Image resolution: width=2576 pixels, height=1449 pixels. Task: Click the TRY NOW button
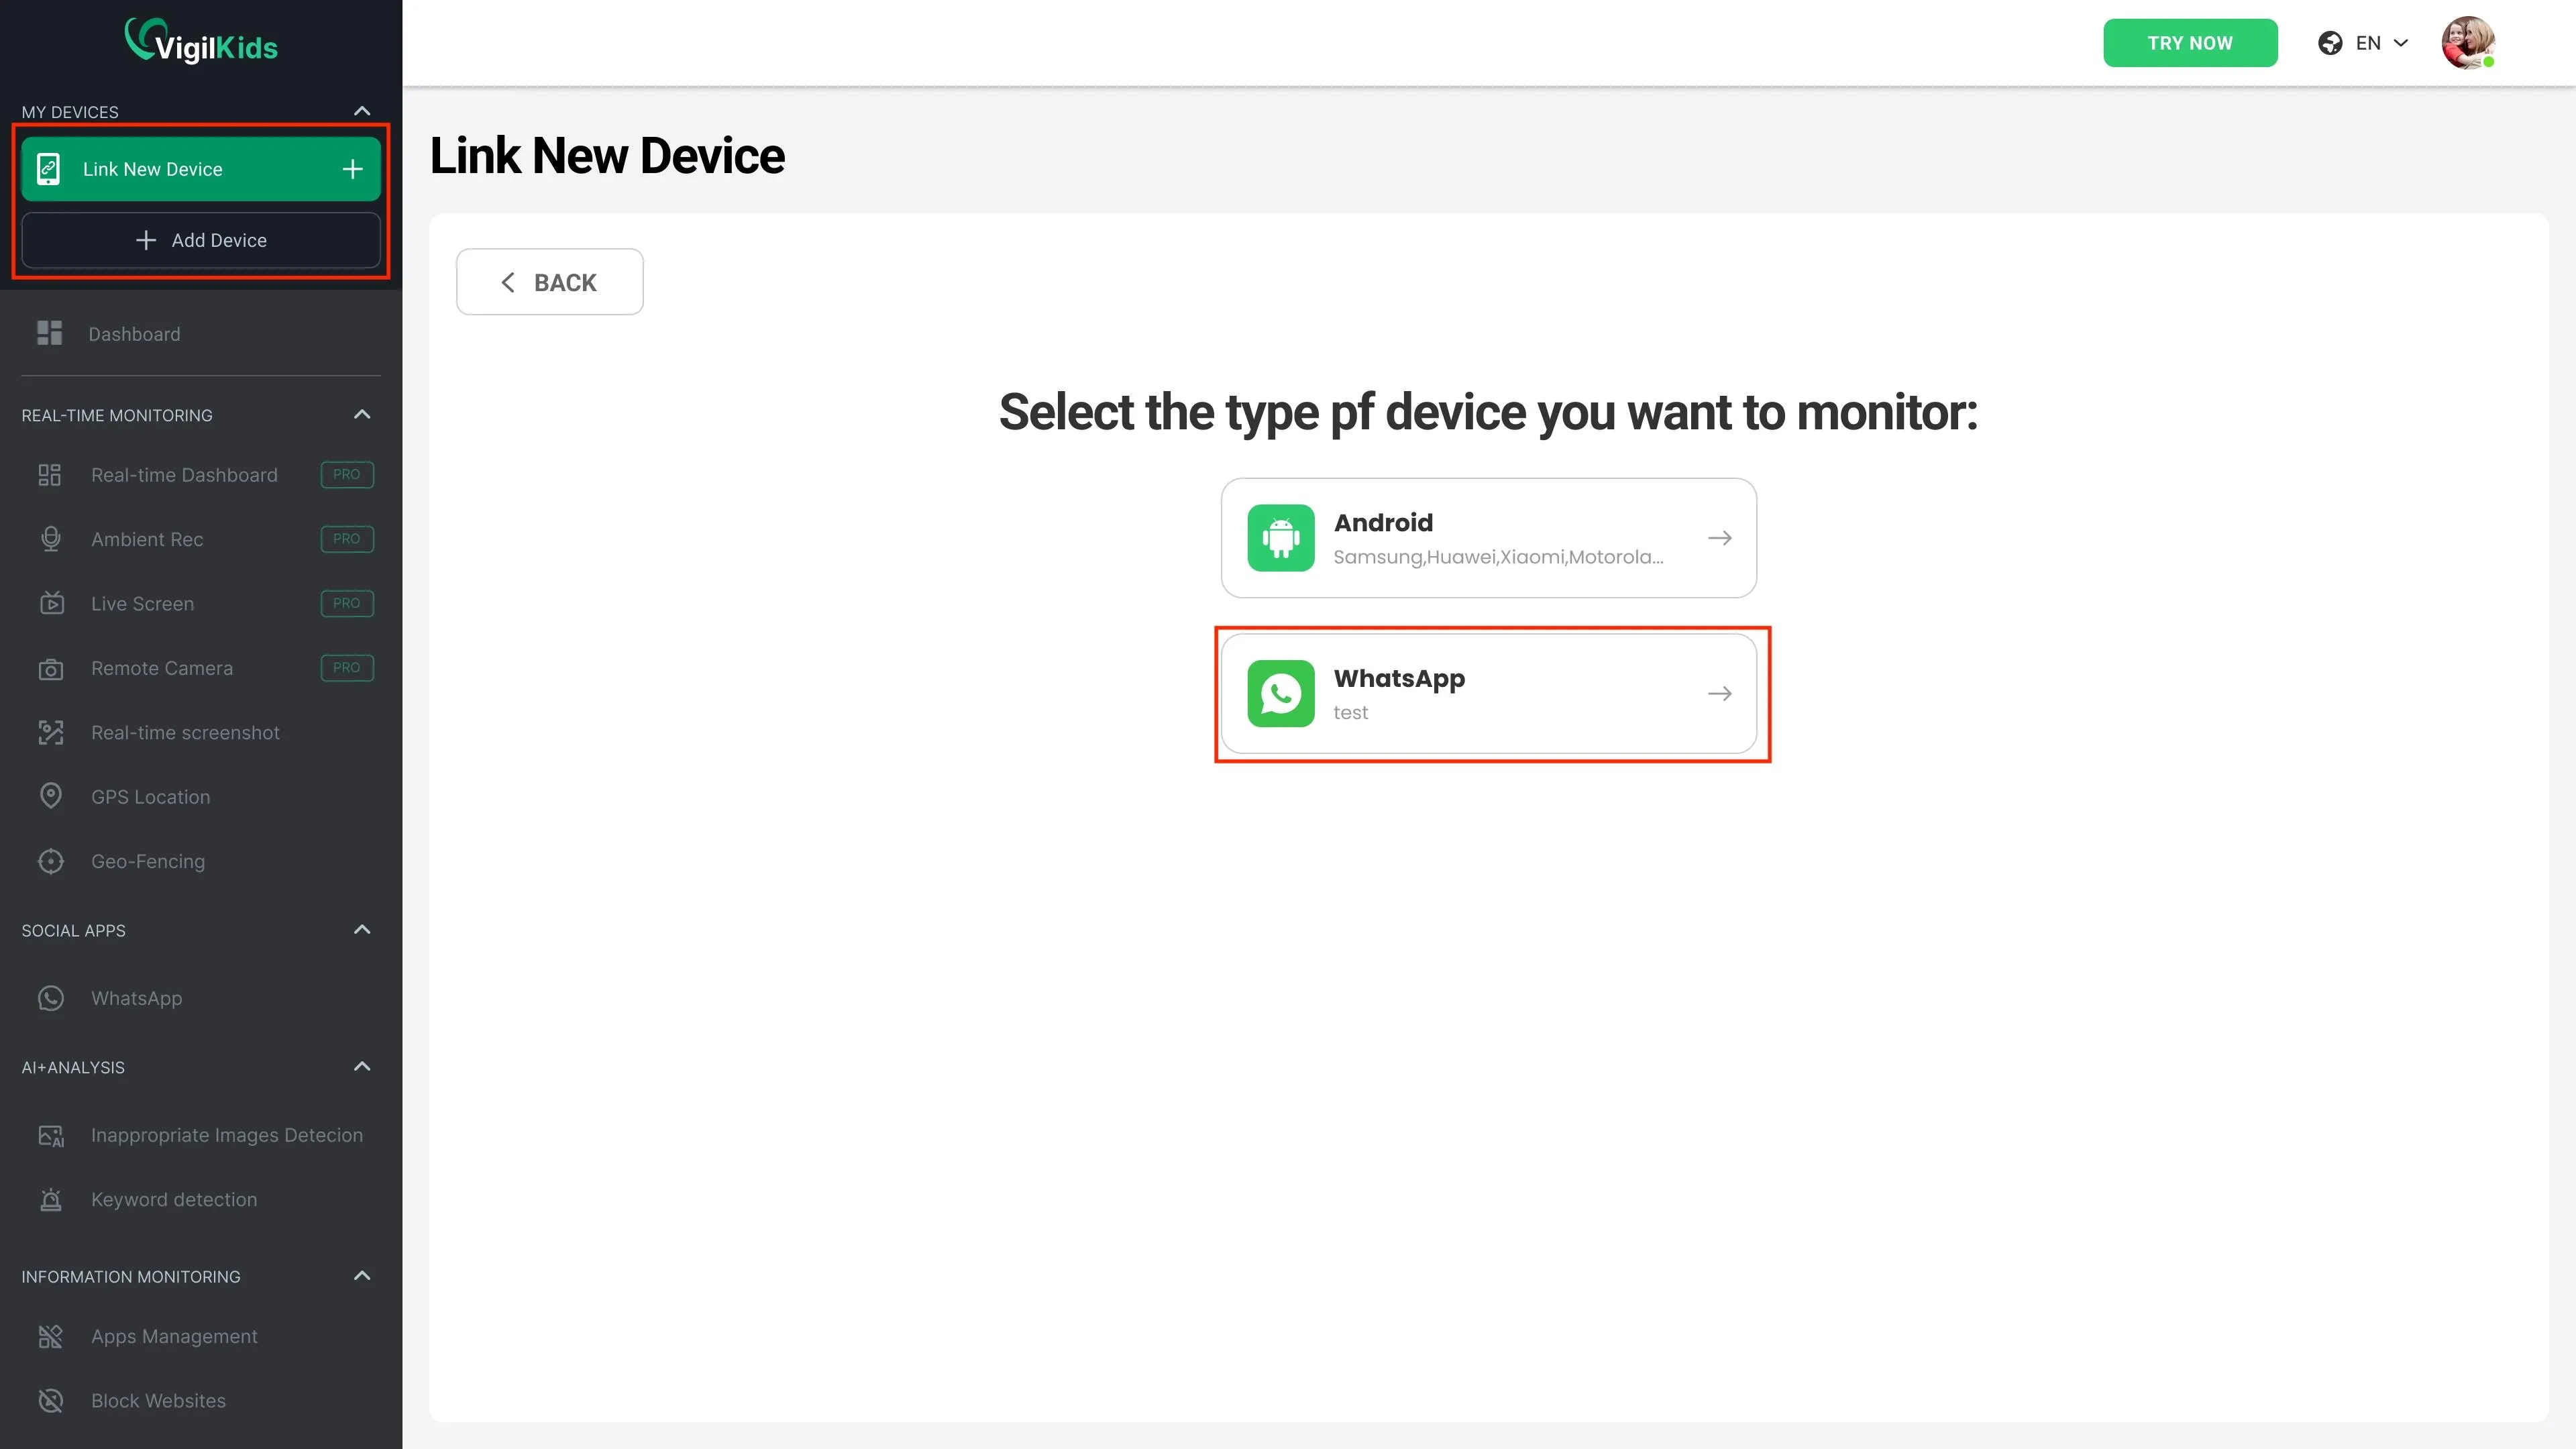click(2190, 42)
